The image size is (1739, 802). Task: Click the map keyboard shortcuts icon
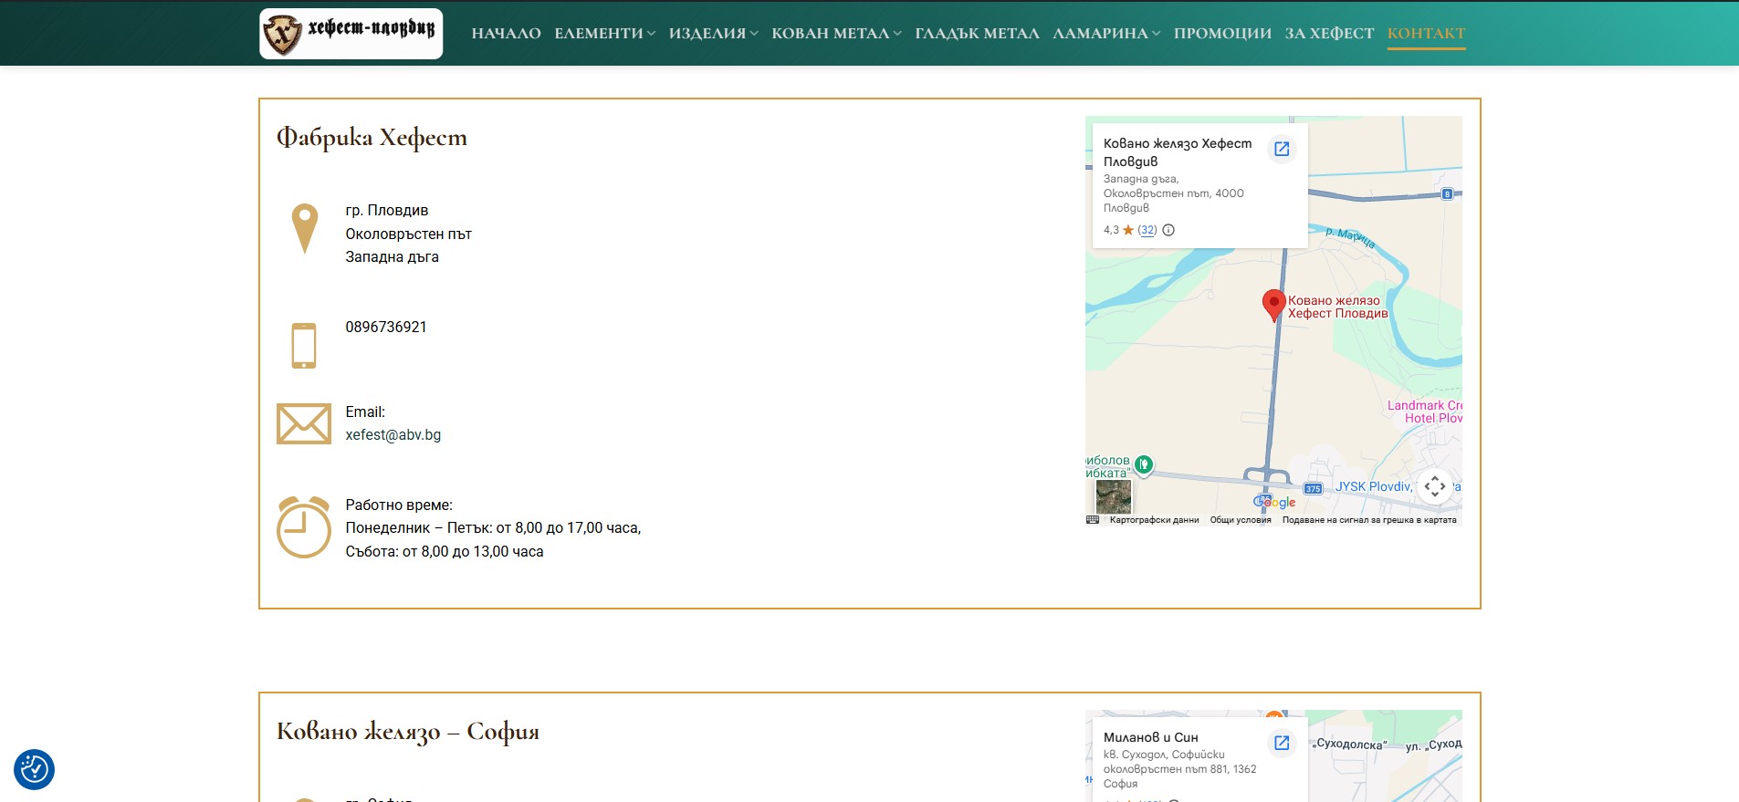tap(1093, 520)
